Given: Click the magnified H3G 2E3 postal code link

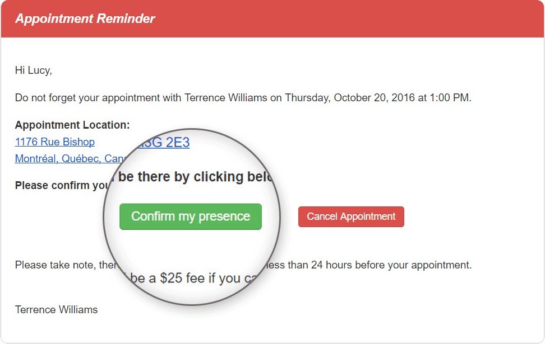Looking at the screenshot, I should (163, 143).
